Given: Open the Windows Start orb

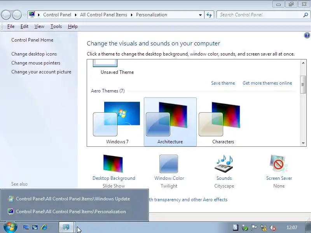Looking at the screenshot, I should click(10, 227).
